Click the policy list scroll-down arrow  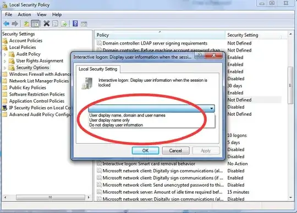coord(290,198)
